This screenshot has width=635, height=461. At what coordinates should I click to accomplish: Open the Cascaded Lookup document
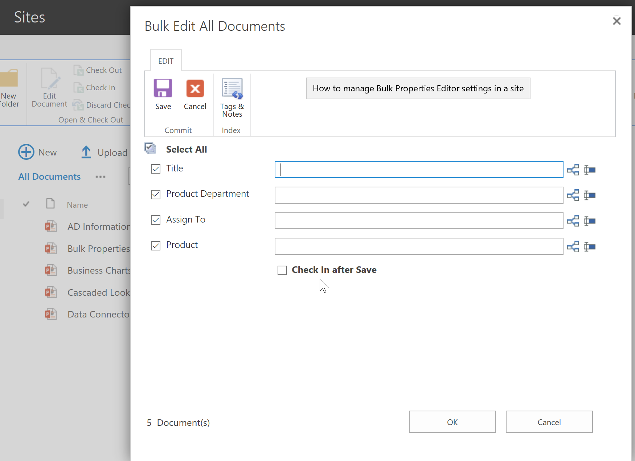tap(98, 292)
